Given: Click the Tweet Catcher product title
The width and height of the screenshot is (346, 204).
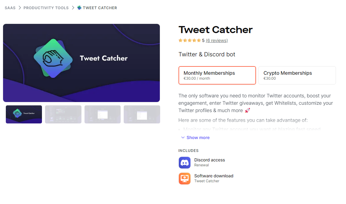Looking at the screenshot, I should point(215,30).
